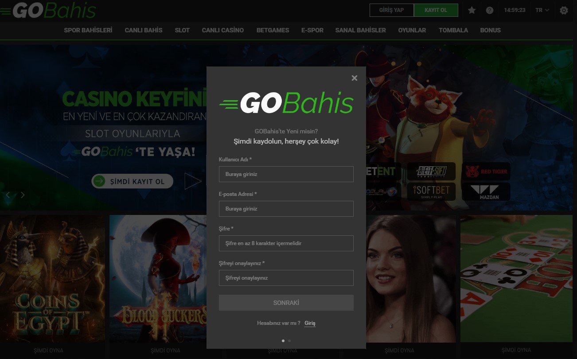The width and height of the screenshot is (577, 359).
Task: Open the card table game thumbnail
Action: (x=517, y=279)
